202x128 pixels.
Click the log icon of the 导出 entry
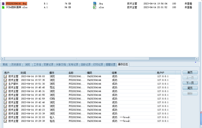tap(5, 88)
